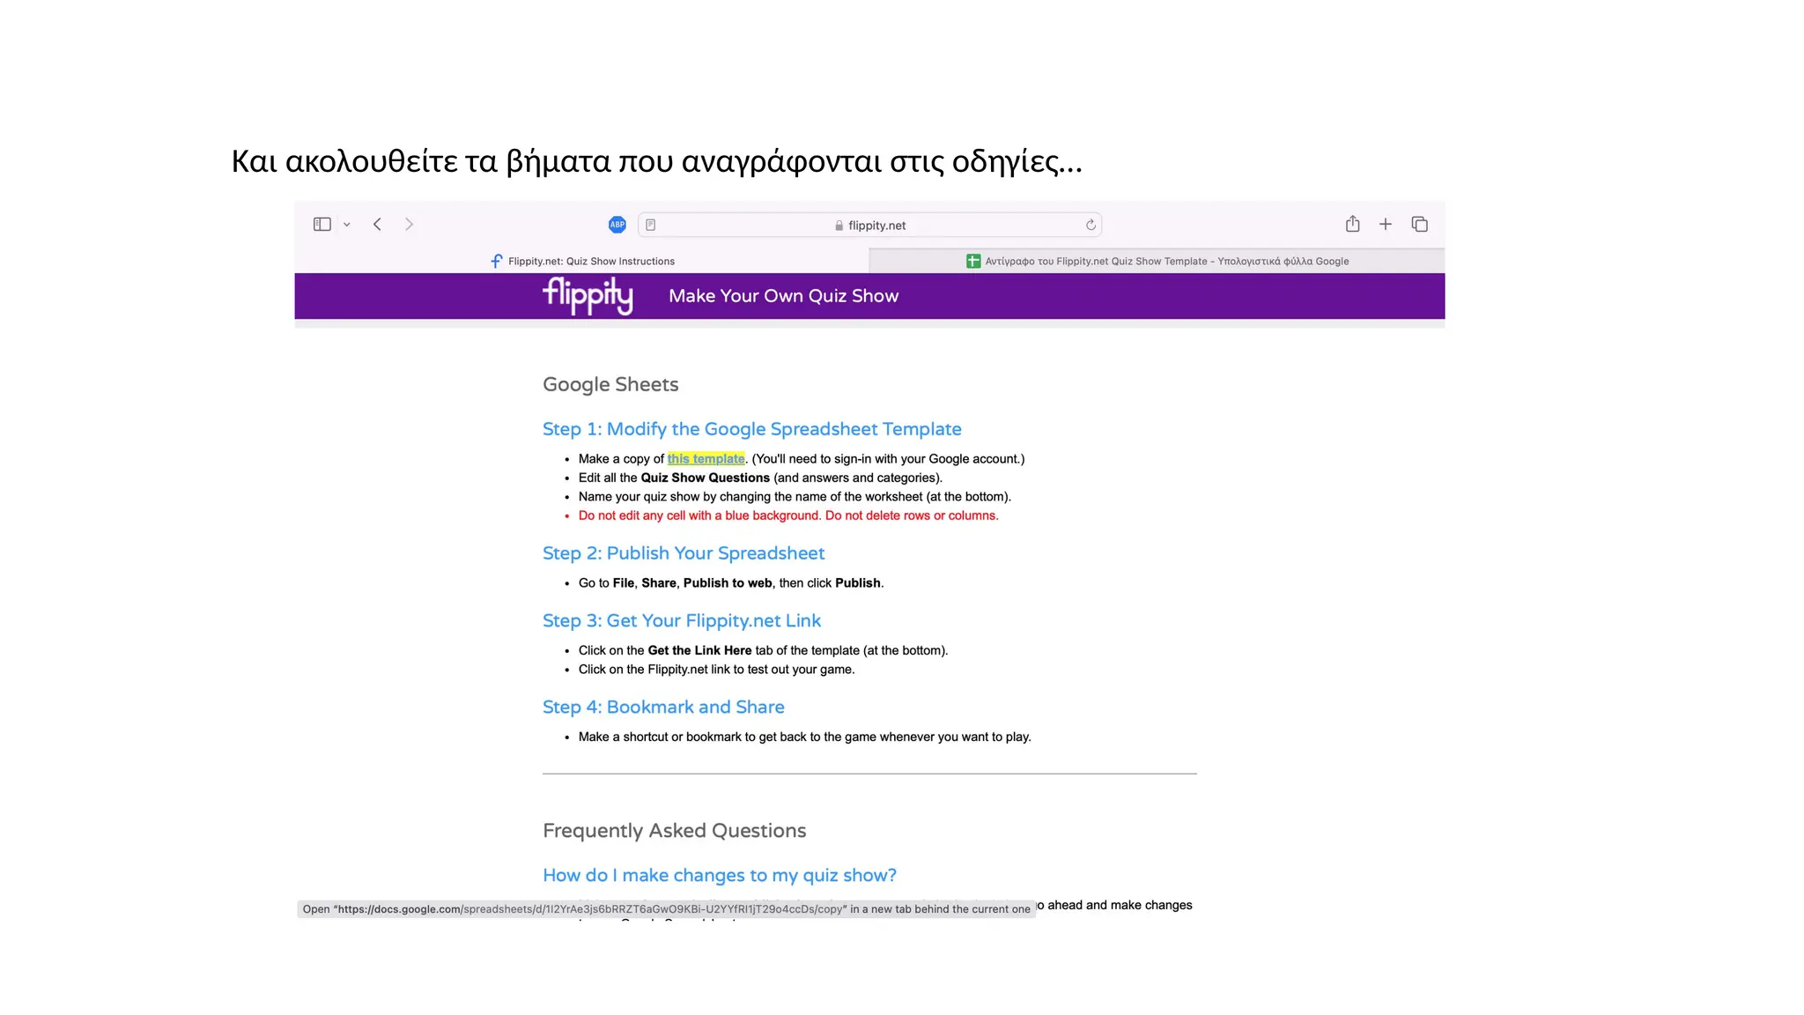The width and height of the screenshot is (1804, 1015).
Task: Click the flippity logo
Action: pos(588,296)
